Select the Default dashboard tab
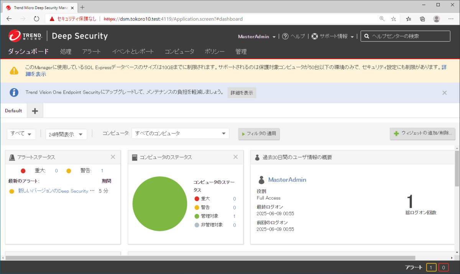The image size is (460, 274). pyautogui.click(x=13, y=111)
